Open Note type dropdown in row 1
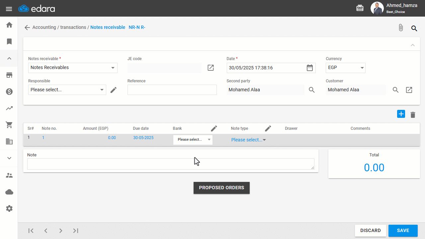The image size is (425, 239). coord(249,140)
